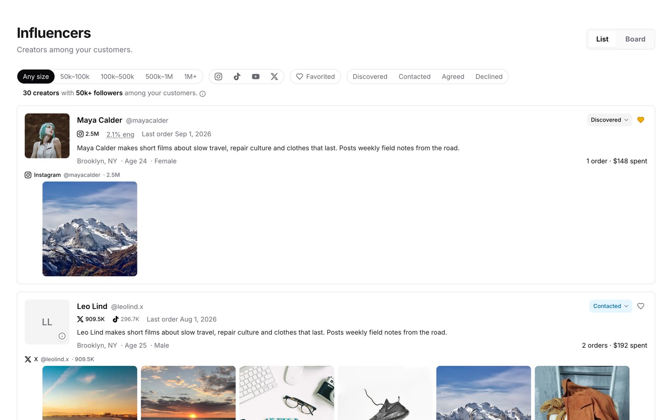
Task: Click X icon in Leo's feed header
Action: (x=28, y=360)
